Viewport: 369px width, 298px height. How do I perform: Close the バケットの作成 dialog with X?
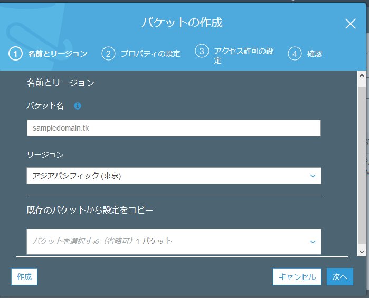351,24
